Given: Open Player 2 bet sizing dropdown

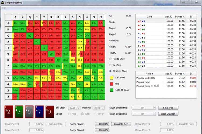Looking at the screenshot, I should point(144,114).
